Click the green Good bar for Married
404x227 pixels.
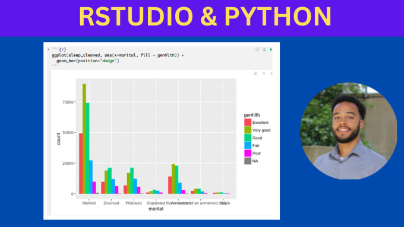(87, 148)
